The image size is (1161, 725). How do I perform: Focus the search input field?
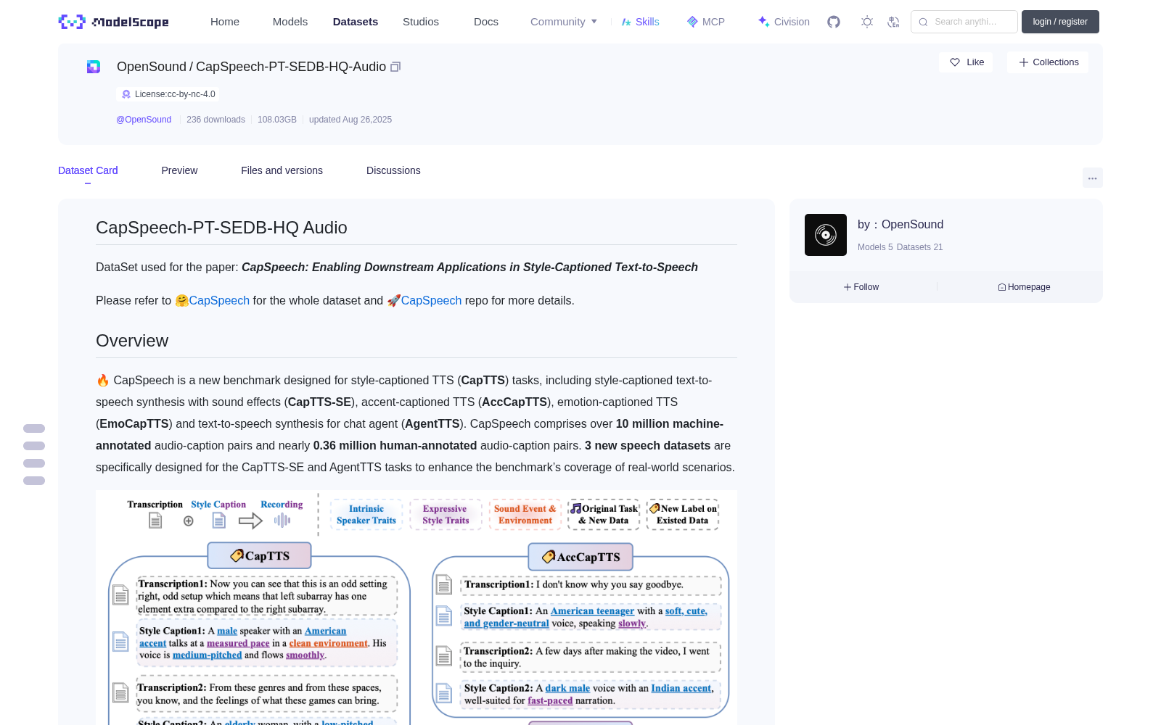964,22
